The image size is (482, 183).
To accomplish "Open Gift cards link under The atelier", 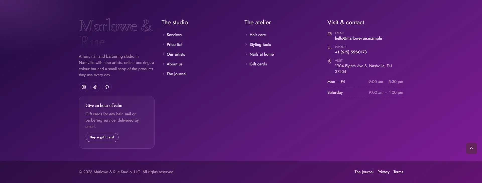I will point(258,64).
